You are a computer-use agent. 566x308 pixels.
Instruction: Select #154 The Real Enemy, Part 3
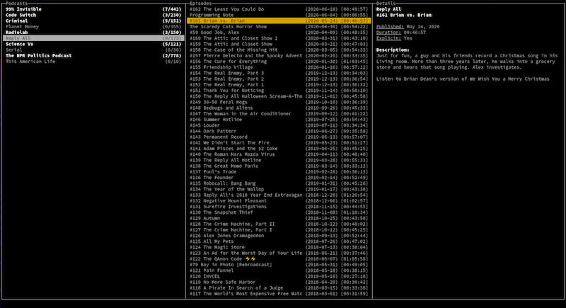pyautogui.click(x=279, y=73)
